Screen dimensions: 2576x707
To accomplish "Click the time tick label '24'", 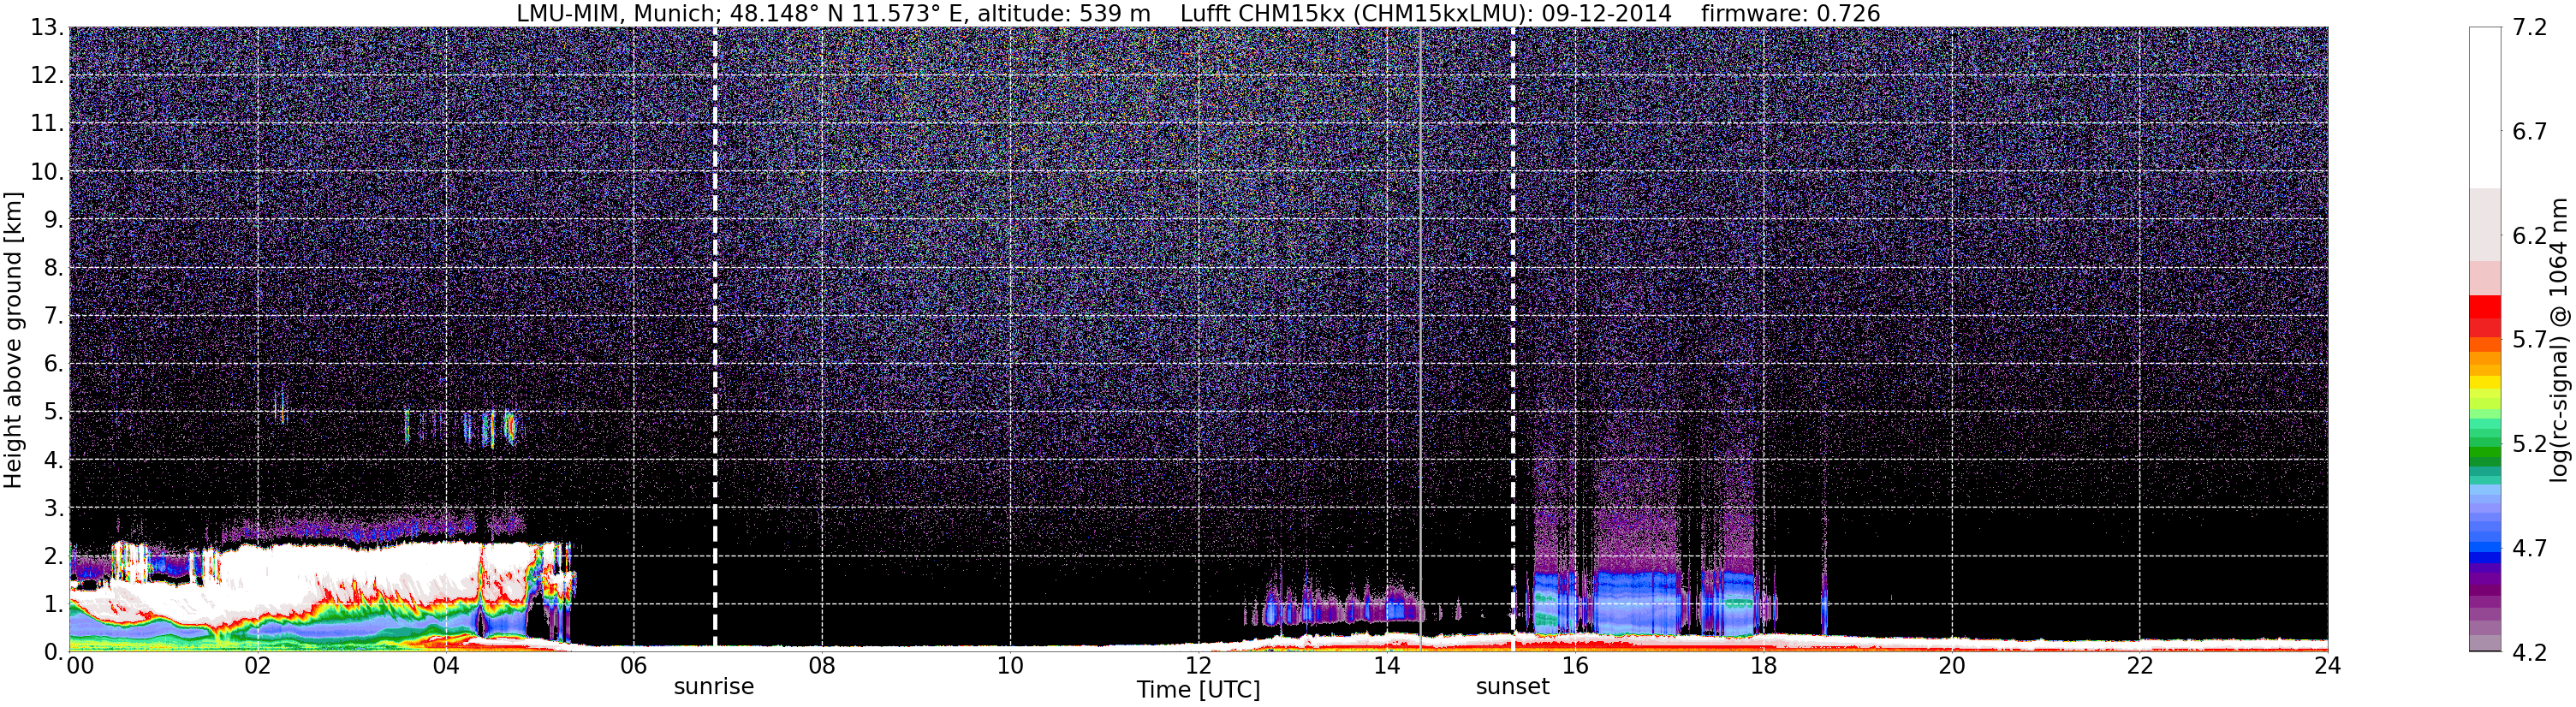I will [2328, 666].
